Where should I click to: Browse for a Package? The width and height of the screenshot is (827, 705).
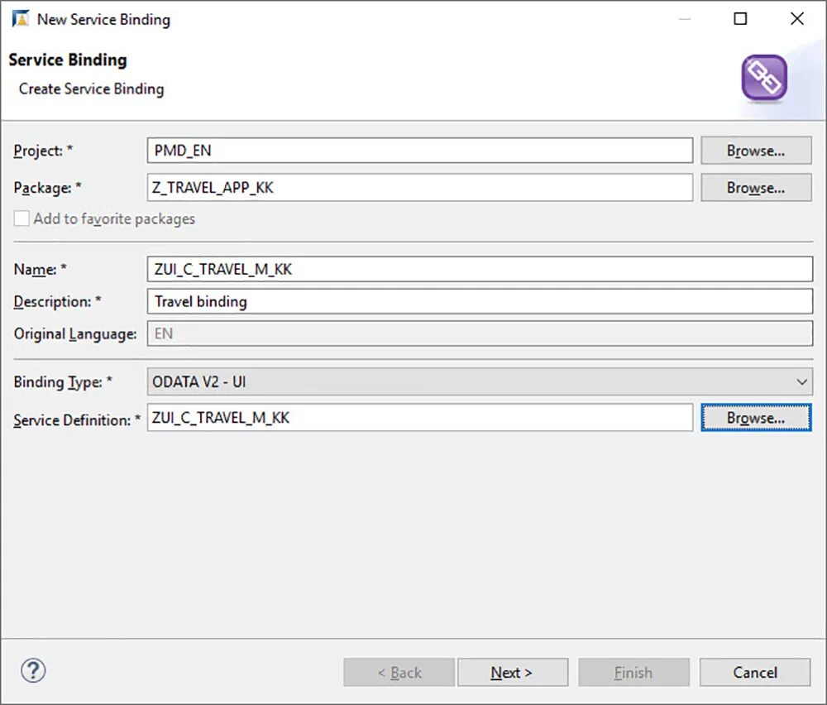756,187
